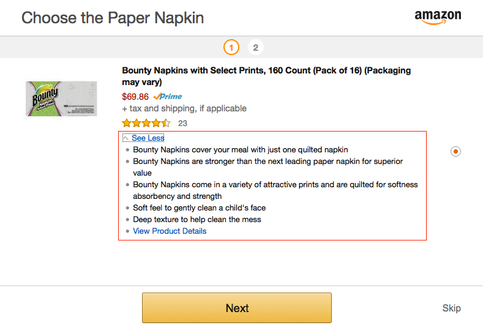Image resolution: width=483 pixels, height=328 pixels.
Task: Click the Skip link
Action: pyautogui.click(x=452, y=308)
